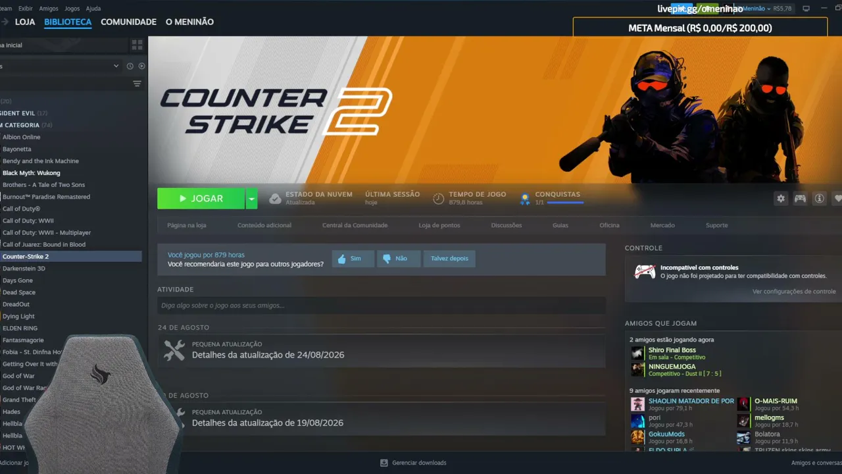Image resolution: width=842 pixels, height=474 pixels.
Task: Open the O MENINÃO profile tab
Action: [x=189, y=22]
